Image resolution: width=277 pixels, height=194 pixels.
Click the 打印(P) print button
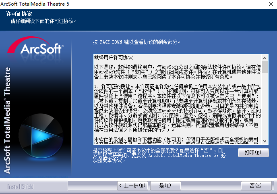point(253,152)
